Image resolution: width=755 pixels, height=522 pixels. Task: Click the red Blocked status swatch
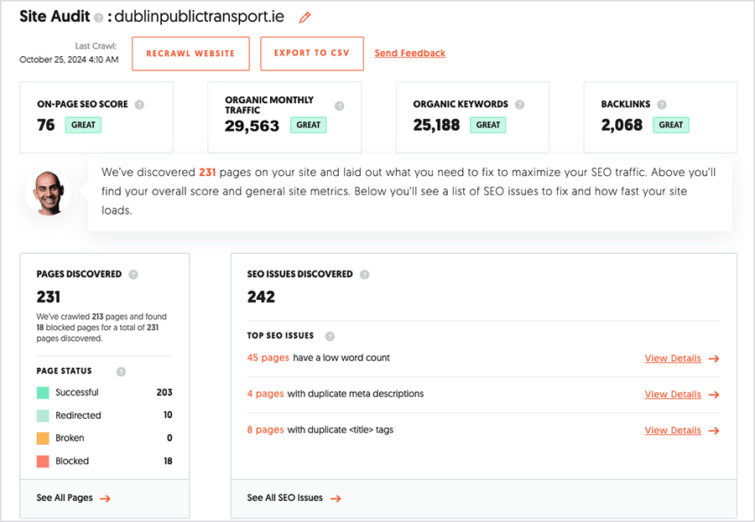click(43, 462)
